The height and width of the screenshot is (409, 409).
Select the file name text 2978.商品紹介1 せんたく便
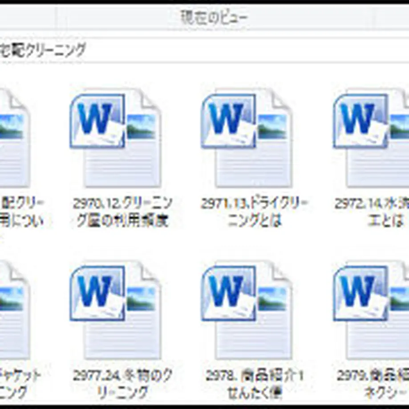click(255, 384)
